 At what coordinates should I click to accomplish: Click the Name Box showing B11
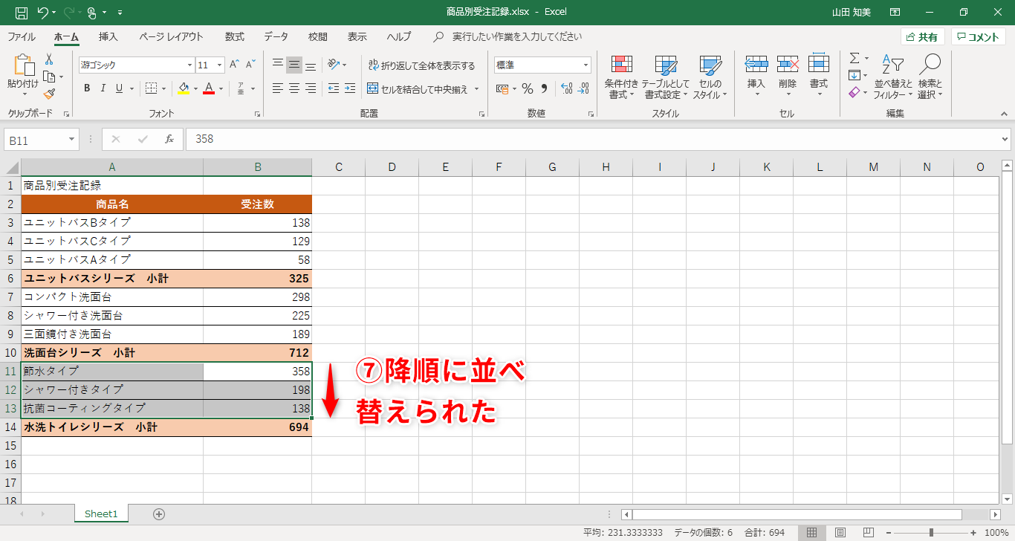35,140
